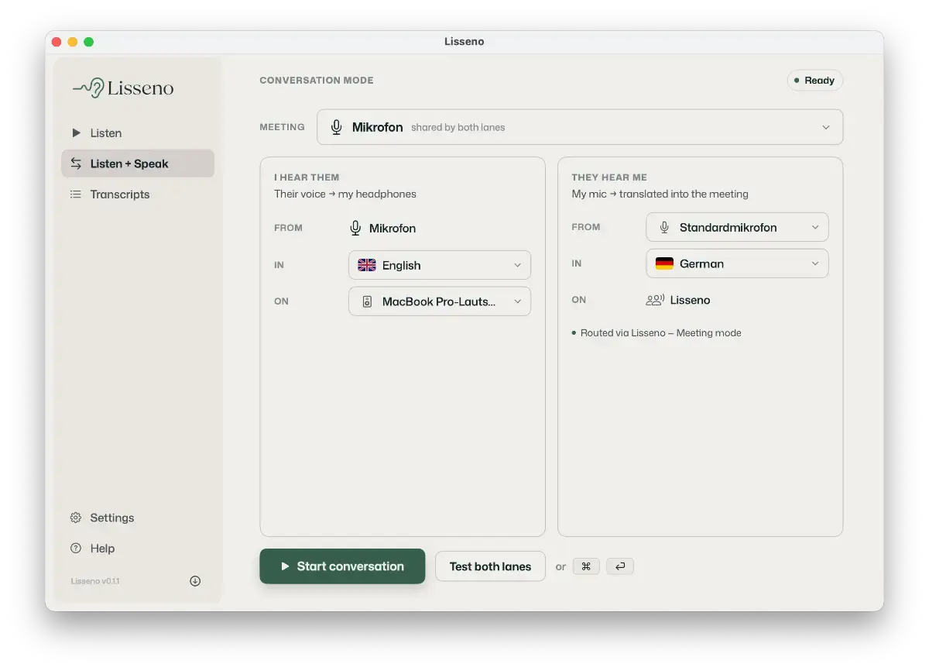Open Help from the sidebar
Screen dimensions: 929x671
point(138,548)
